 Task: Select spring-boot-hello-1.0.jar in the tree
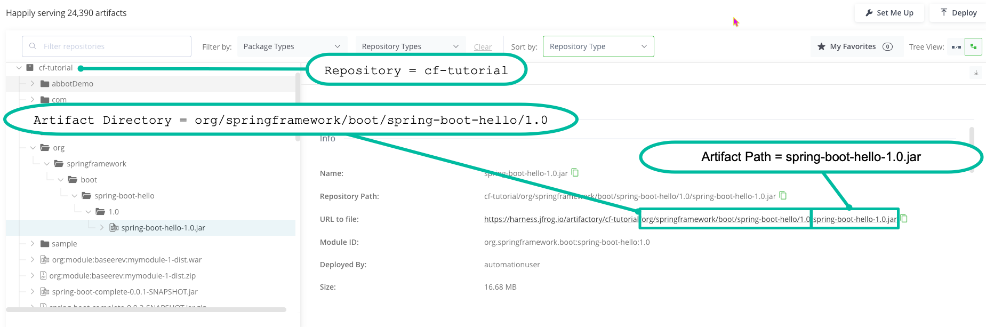[x=163, y=228]
